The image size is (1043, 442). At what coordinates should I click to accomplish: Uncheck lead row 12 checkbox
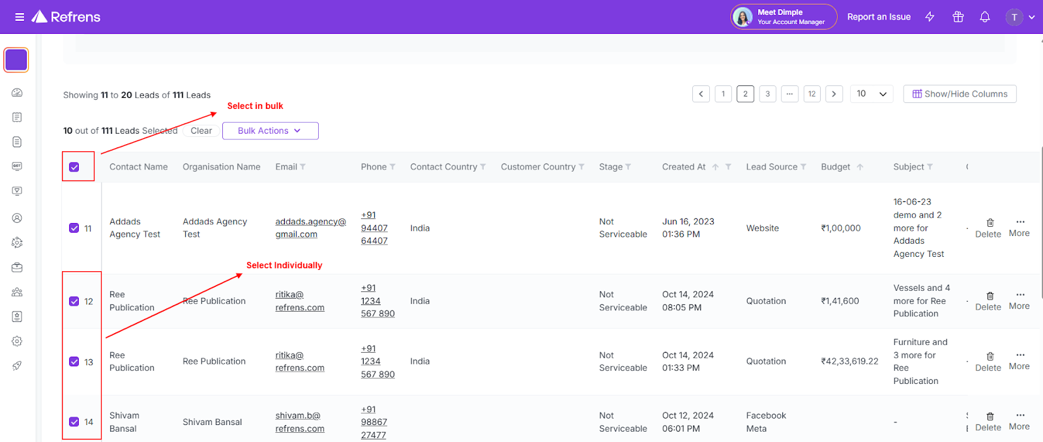pyautogui.click(x=74, y=301)
